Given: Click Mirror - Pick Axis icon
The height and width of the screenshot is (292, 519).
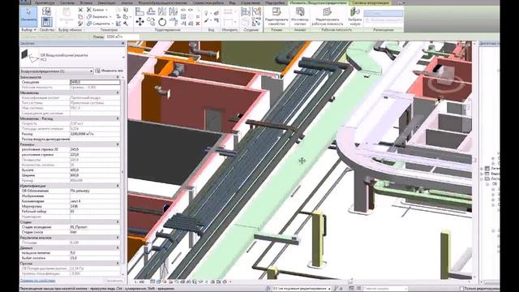Looking at the screenshot, I should point(162,11).
